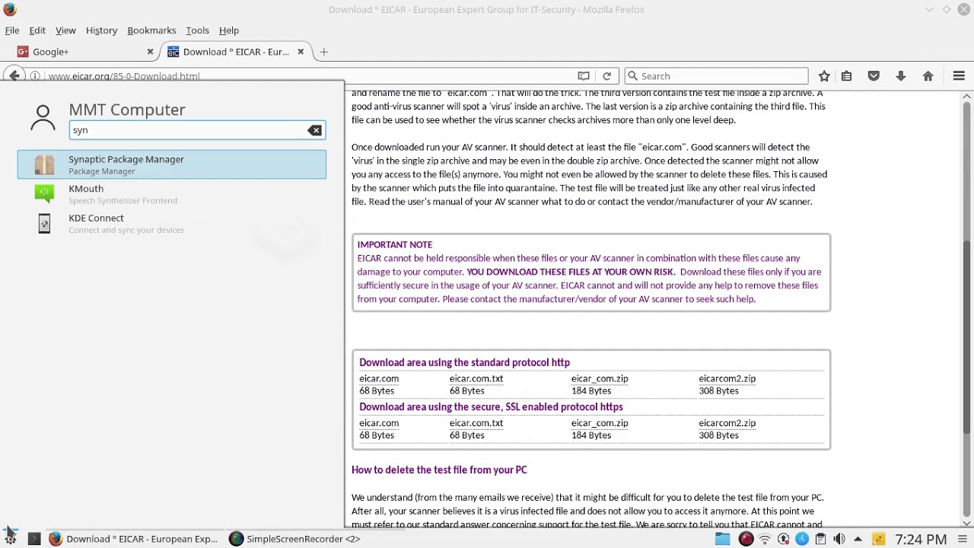Click the 7:24 PM clock
Viewport: 974px width, 548px height.
pos(921,539)
